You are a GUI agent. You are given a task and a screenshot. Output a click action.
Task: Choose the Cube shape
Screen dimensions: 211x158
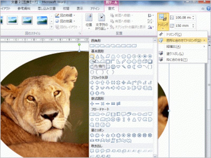145,62
